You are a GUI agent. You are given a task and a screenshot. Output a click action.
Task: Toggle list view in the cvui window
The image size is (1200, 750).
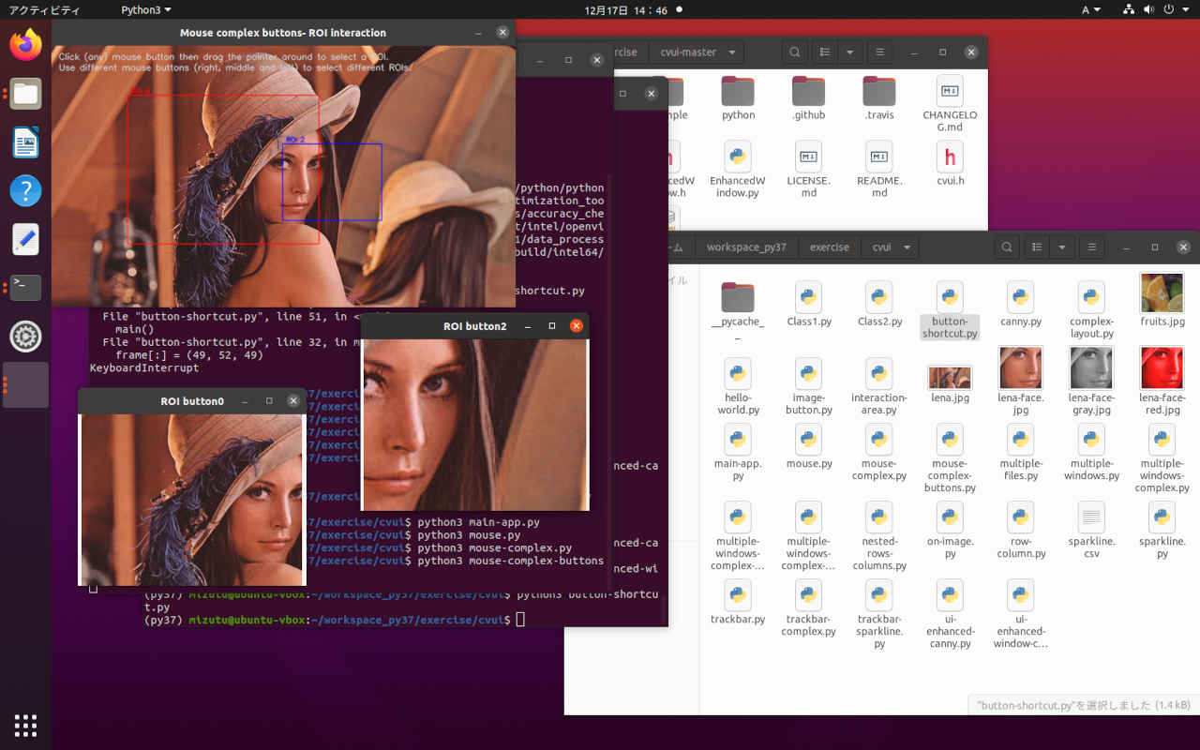pyautogui.click(x=1037, y=247)
